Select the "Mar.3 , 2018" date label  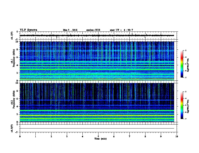tap(70, 30)
